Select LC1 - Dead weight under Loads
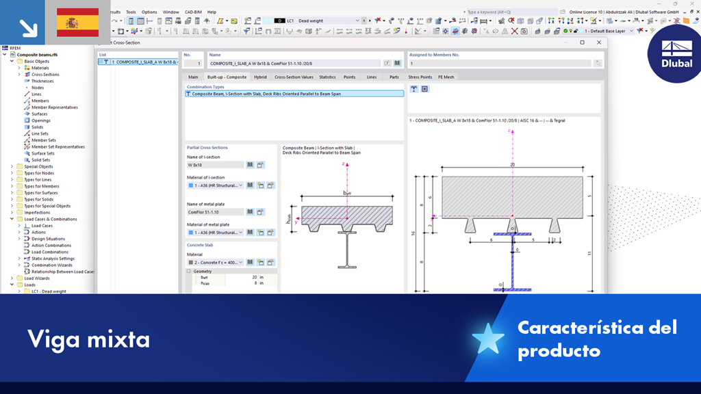The height and width of the screenshot is (394, 701). pyautogui.click(x=49, y=291)
